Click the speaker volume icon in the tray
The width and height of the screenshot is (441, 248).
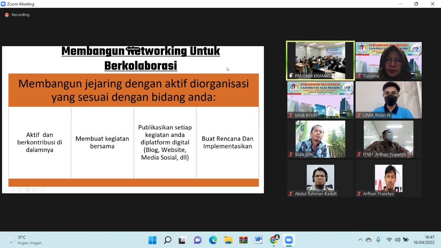coord(397,240)
